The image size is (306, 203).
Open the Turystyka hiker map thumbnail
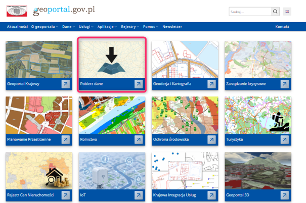[258, 115]
